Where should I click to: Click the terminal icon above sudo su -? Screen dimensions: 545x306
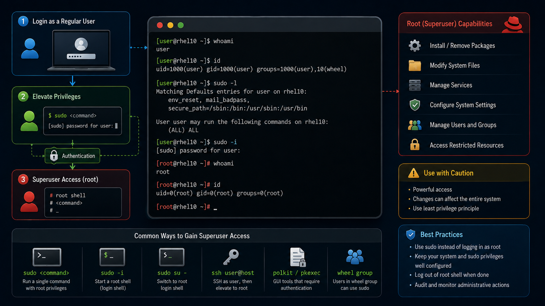pyautogui.click(x=172, y=257)
